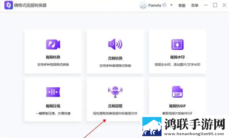229x138 pixels.
Task: Click the 嗨格式 app logo icon
Action: click(8, 5)
